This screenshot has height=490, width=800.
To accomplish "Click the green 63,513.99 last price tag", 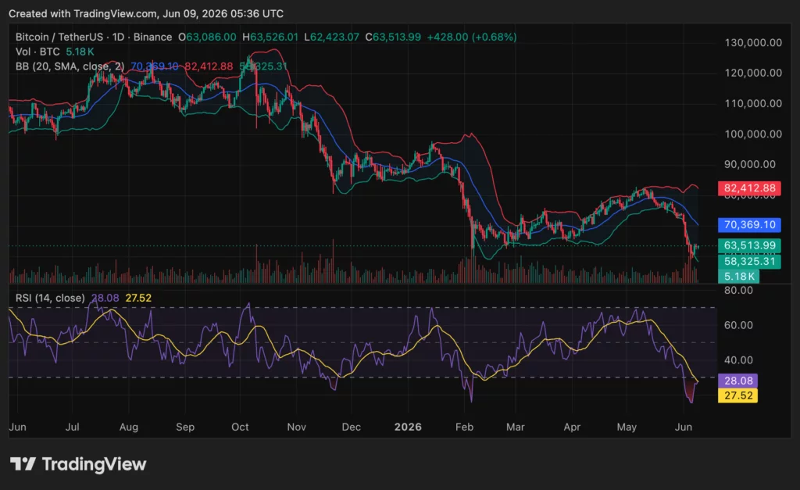I will 749,245.
